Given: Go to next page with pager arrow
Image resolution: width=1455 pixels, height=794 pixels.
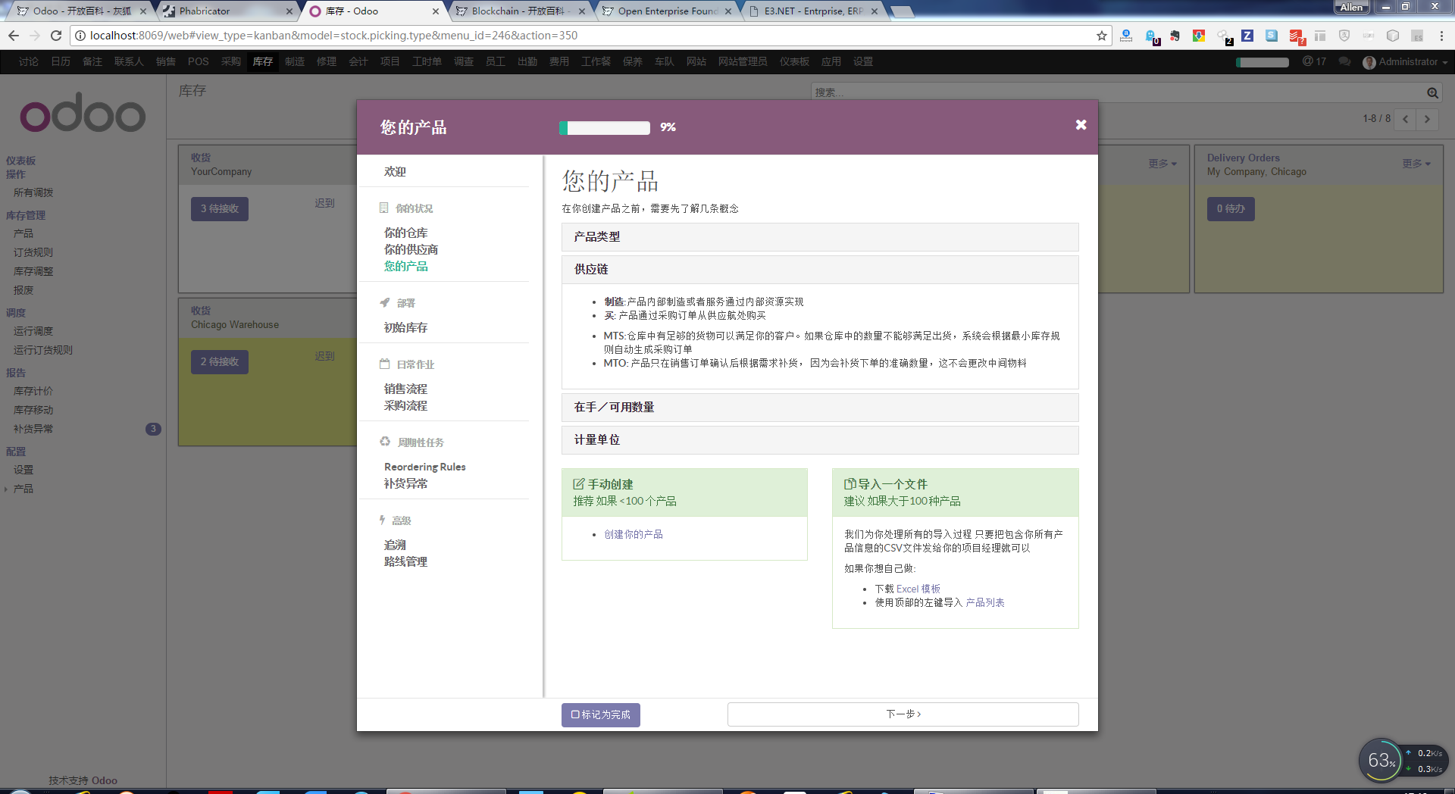Looking at the screenshot, I should coord(1427,119).
